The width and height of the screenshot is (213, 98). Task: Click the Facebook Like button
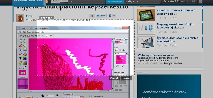pyautogui.click(x=112, y=16)
